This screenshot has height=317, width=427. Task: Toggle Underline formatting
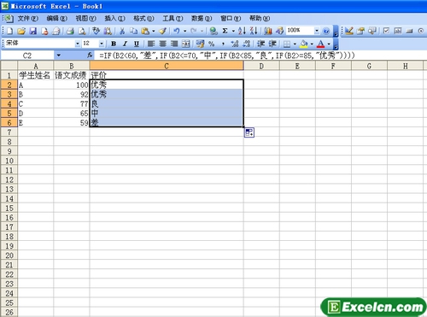pos(137,44)
